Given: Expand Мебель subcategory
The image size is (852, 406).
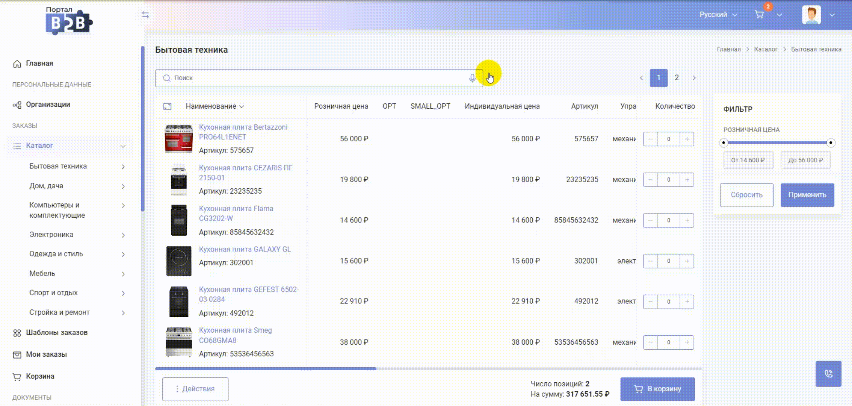Looking at the screenshot, I should pyautogui.click(x=123, y=274).
